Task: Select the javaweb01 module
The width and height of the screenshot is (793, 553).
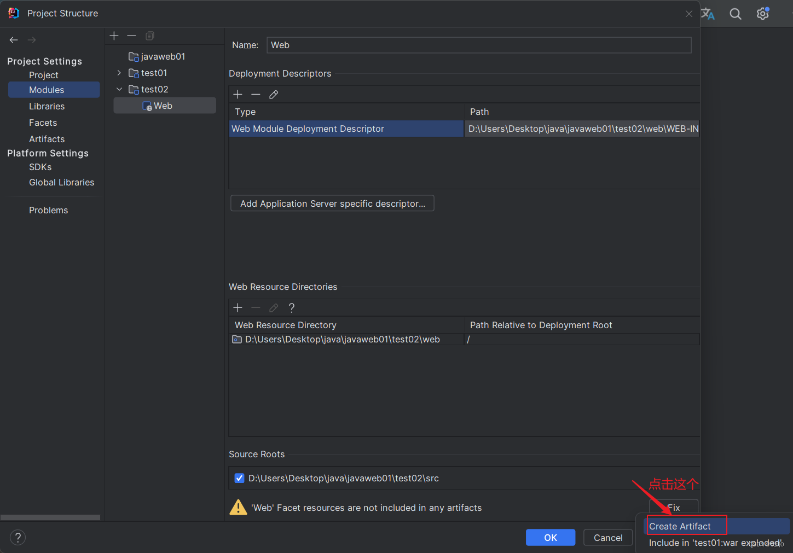Action: tap(164, 56)
